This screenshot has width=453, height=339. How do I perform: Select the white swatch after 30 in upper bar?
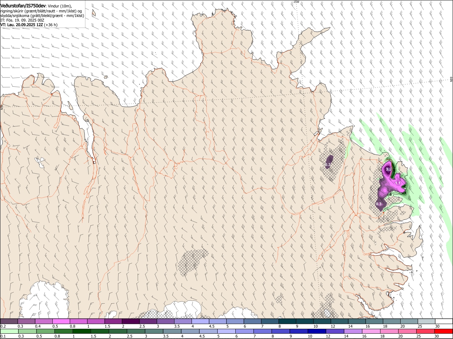pos(444,321)
